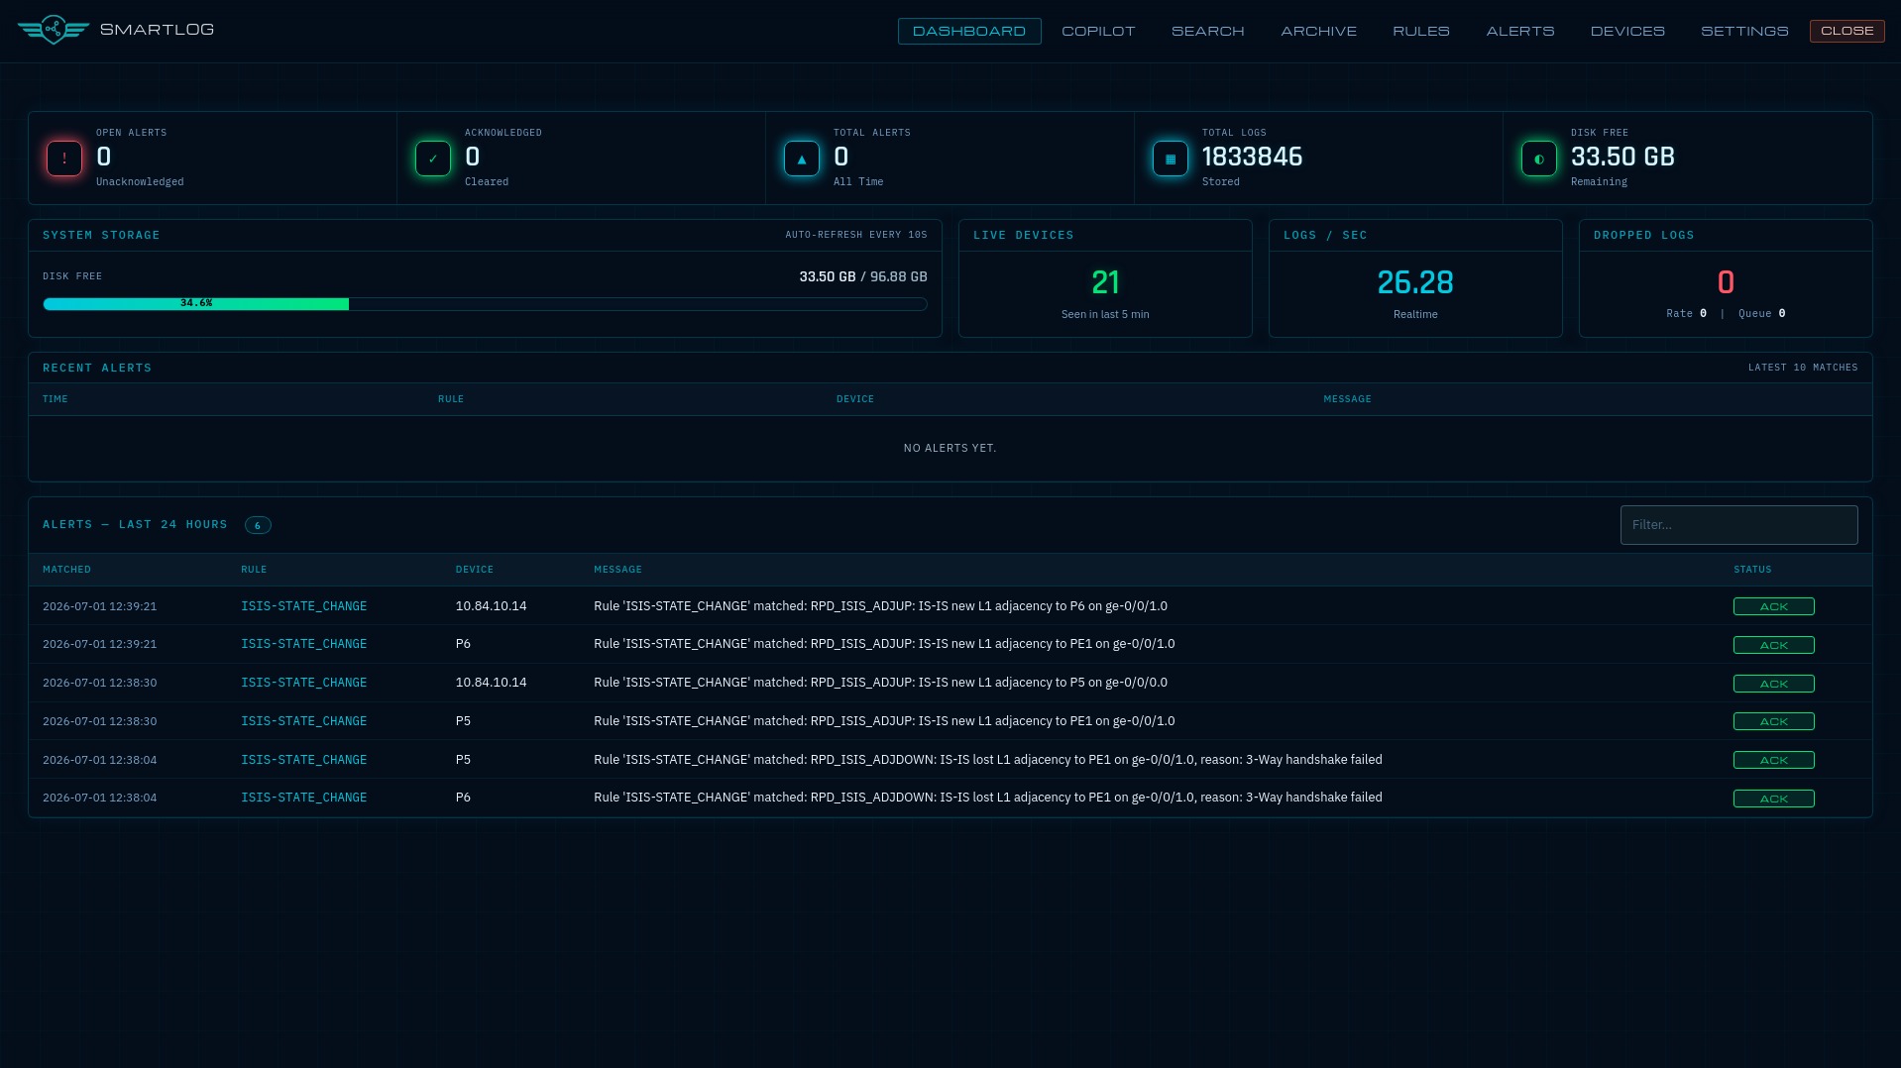Acknowledge the 12:39:21 alert from device P6

pos(1773,645)
